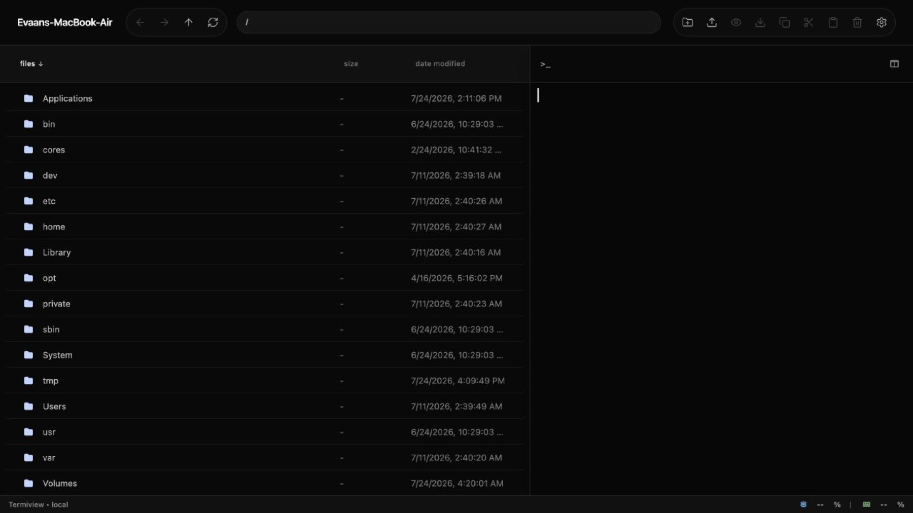Select the bin folder name
Viewport: 913px width, 513px height.
click(49, 124)
